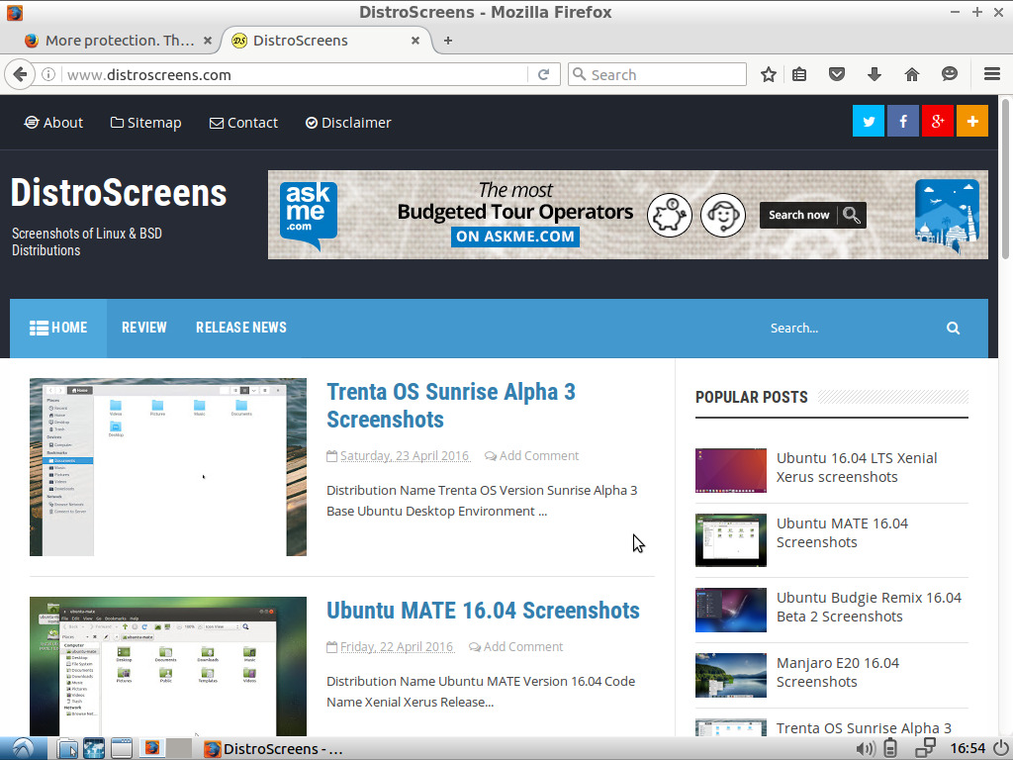Go to Firefox Home icon

tap(911, 74)
